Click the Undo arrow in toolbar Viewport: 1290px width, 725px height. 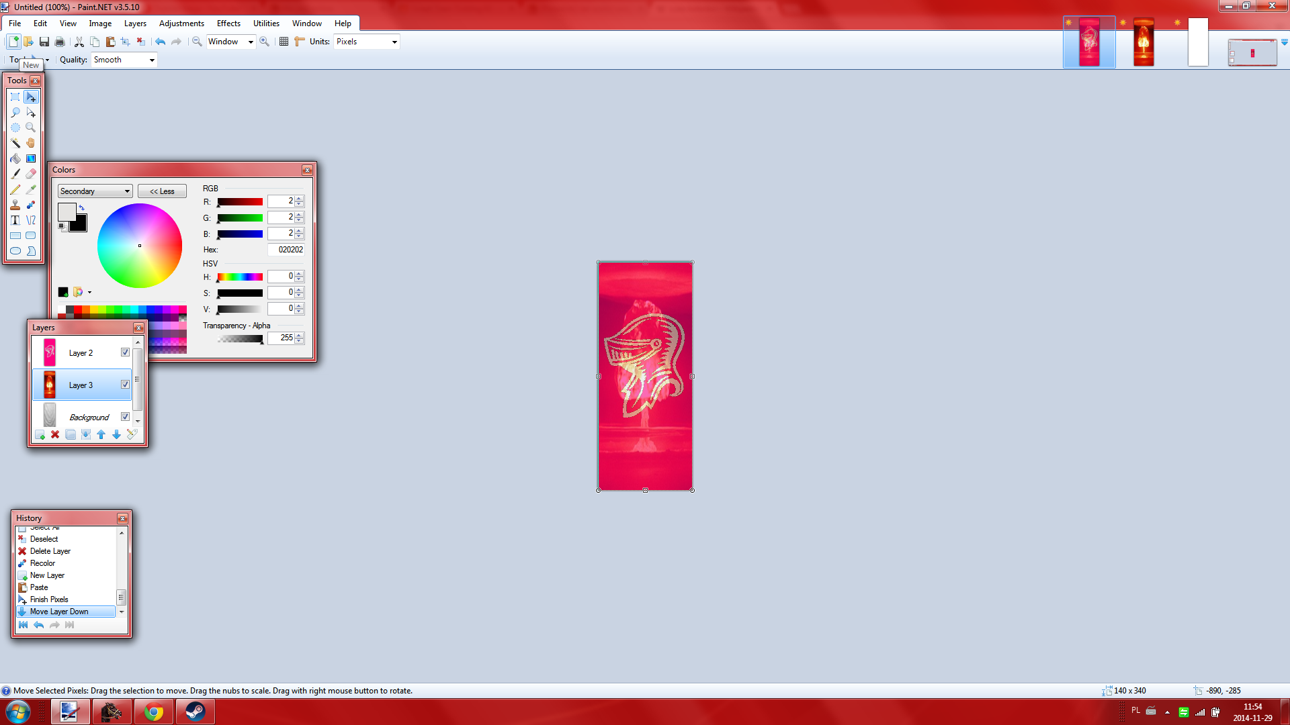160,42
